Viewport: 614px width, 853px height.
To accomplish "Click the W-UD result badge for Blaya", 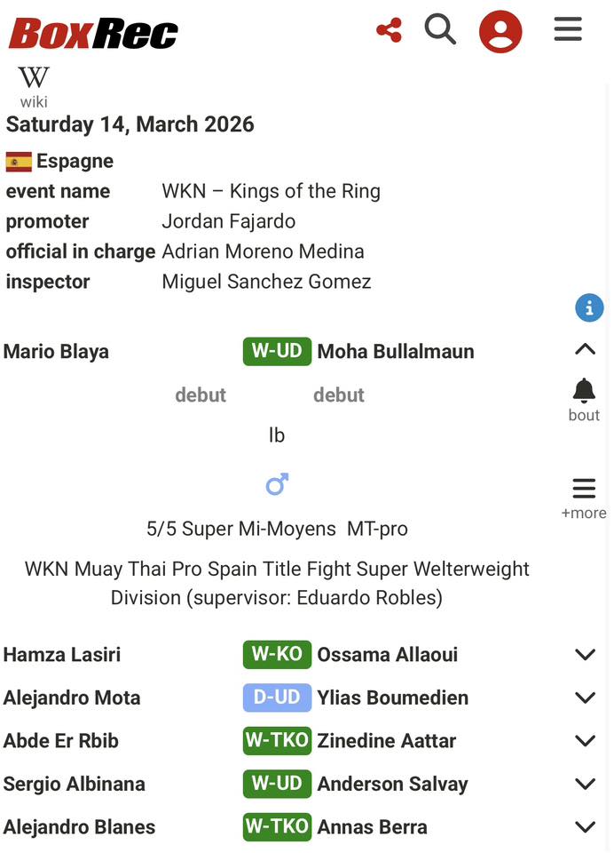I will pyautogui.click(x=277, y=351).
